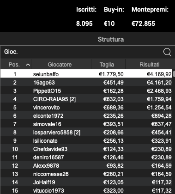Toggle the Pos. column sort arrow
The height and width of the screenshot is (194, 175).
point(28,65)
